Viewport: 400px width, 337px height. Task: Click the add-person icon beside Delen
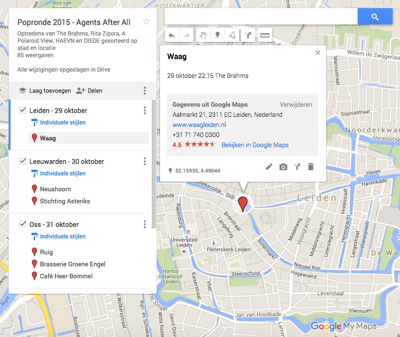click(80, 90)
